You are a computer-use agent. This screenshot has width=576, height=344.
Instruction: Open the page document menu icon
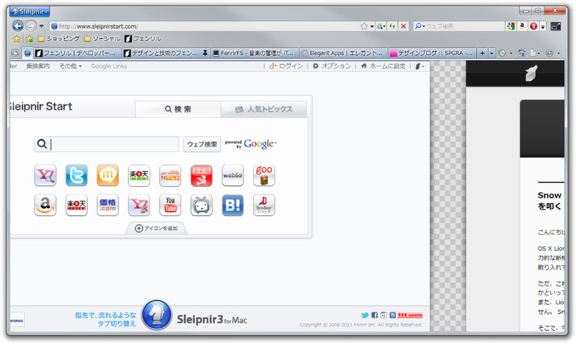pos(533,53)
